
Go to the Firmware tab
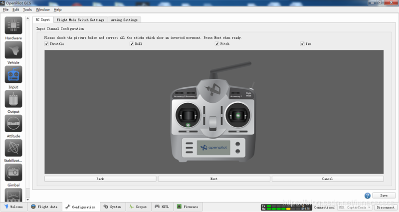(188, 207)
